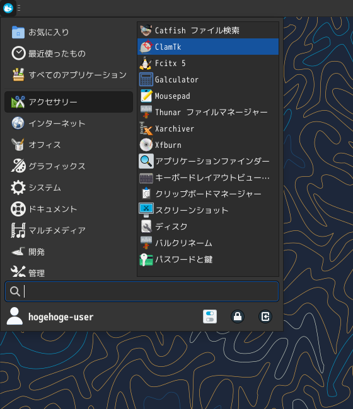Launch the Mousepad text editor
This screenshot has width=353, height=409.
coord(208,96)
